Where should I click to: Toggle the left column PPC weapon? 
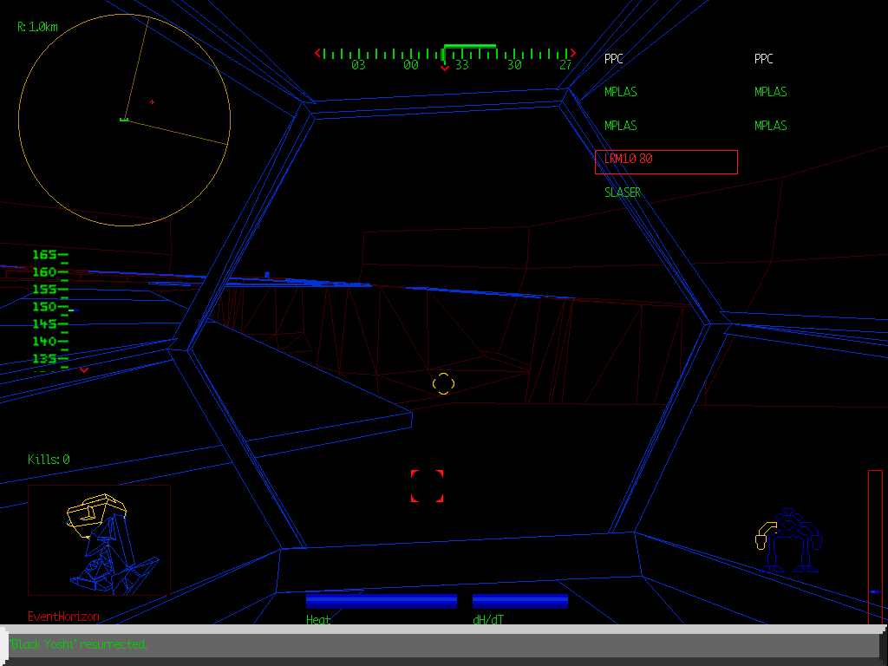(x=614, y=59)
